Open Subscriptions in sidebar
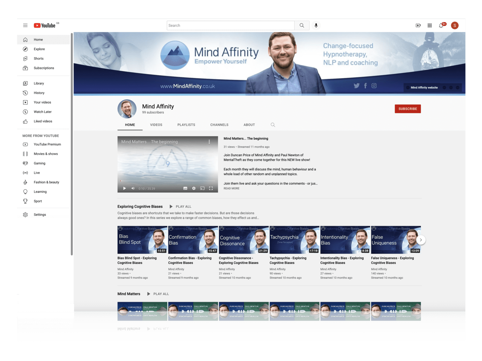This screenshot has height=361, width=482. 44,68
